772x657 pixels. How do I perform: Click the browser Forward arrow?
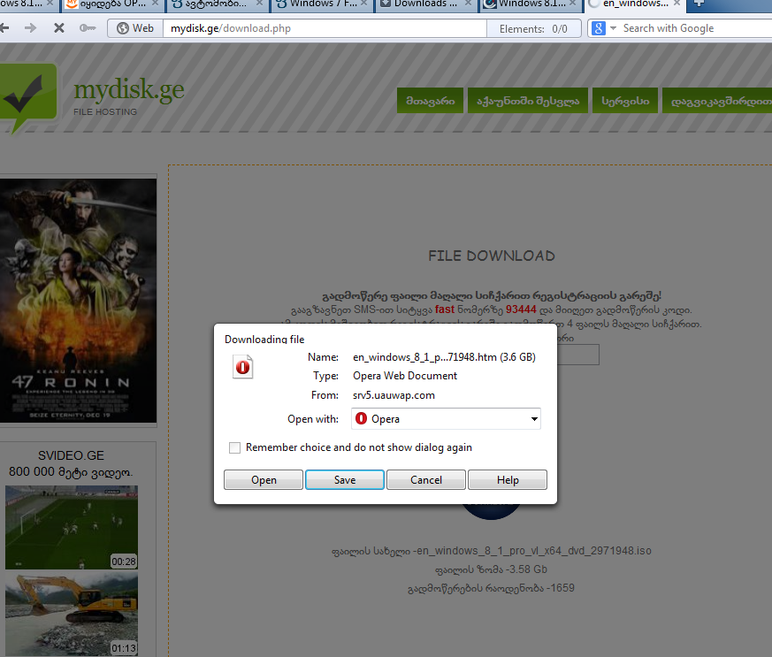(31, 28)
